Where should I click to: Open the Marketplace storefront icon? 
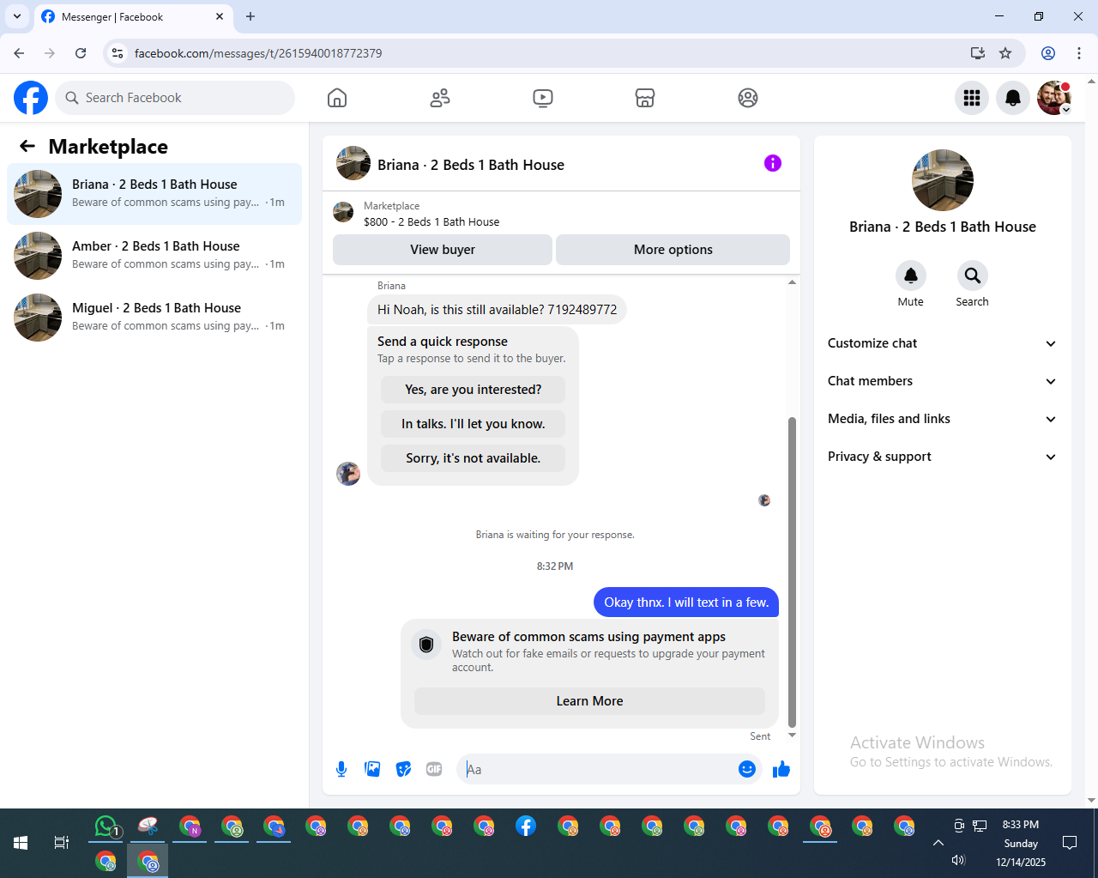point(645,98)
